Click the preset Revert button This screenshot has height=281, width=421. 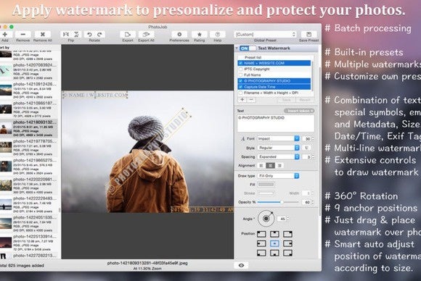305,100
